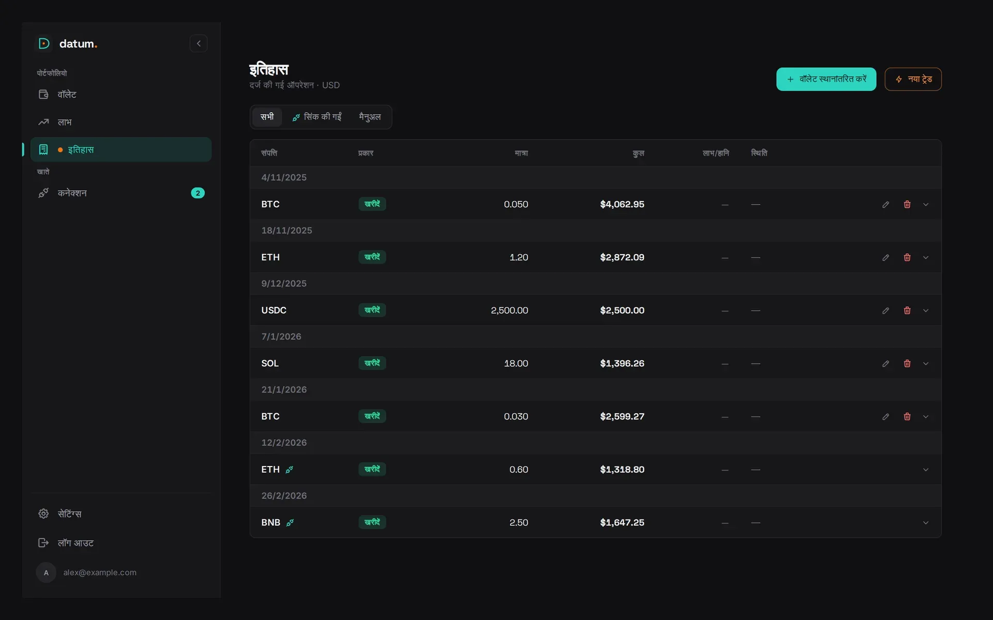Image resolution: width=993 pixels, height=620 pixels.
Task: Delete the BTC 0.030 transaction
Action: coord(907,416)
